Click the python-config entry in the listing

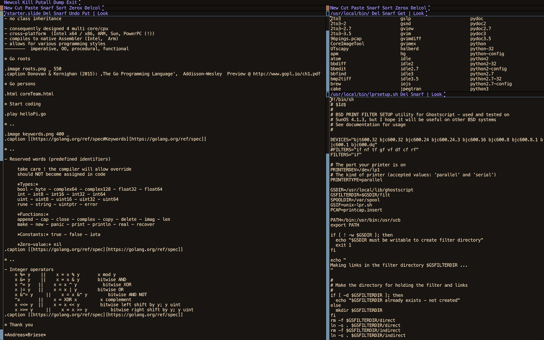[x=487, y=54]
